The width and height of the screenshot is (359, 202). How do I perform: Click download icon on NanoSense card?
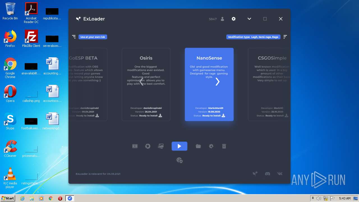click(224, 115)
